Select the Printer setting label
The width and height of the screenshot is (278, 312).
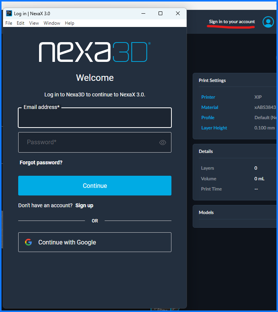208,97
